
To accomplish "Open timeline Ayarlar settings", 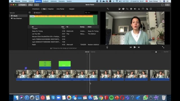I will [x=166, y=52].
